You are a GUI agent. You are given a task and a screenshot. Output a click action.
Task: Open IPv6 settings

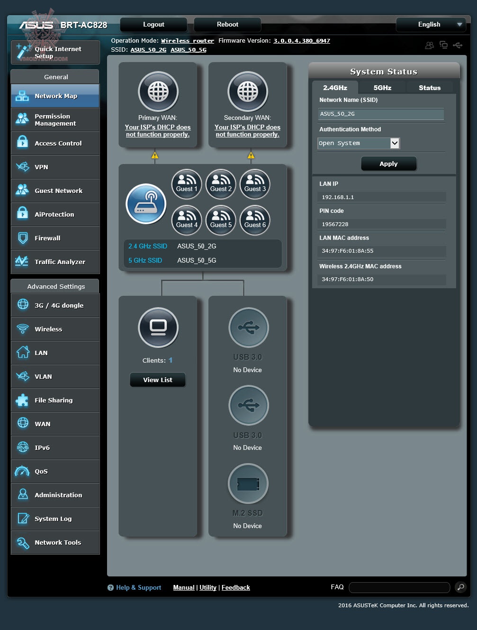pos(55,447)
